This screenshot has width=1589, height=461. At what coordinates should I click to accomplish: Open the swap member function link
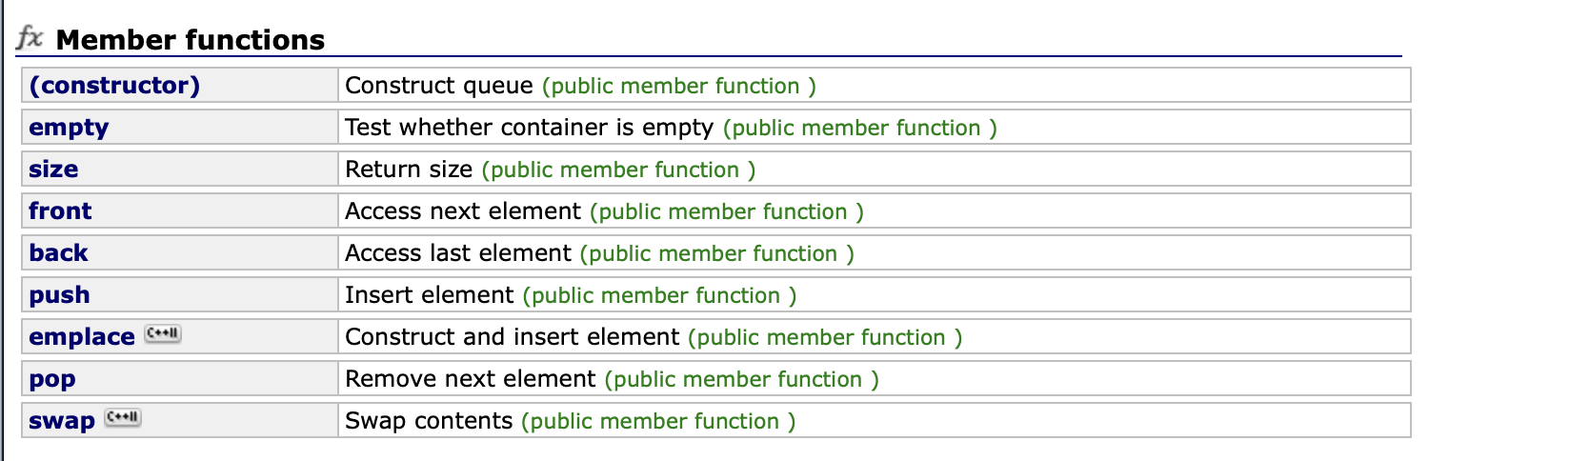(62, 421)
